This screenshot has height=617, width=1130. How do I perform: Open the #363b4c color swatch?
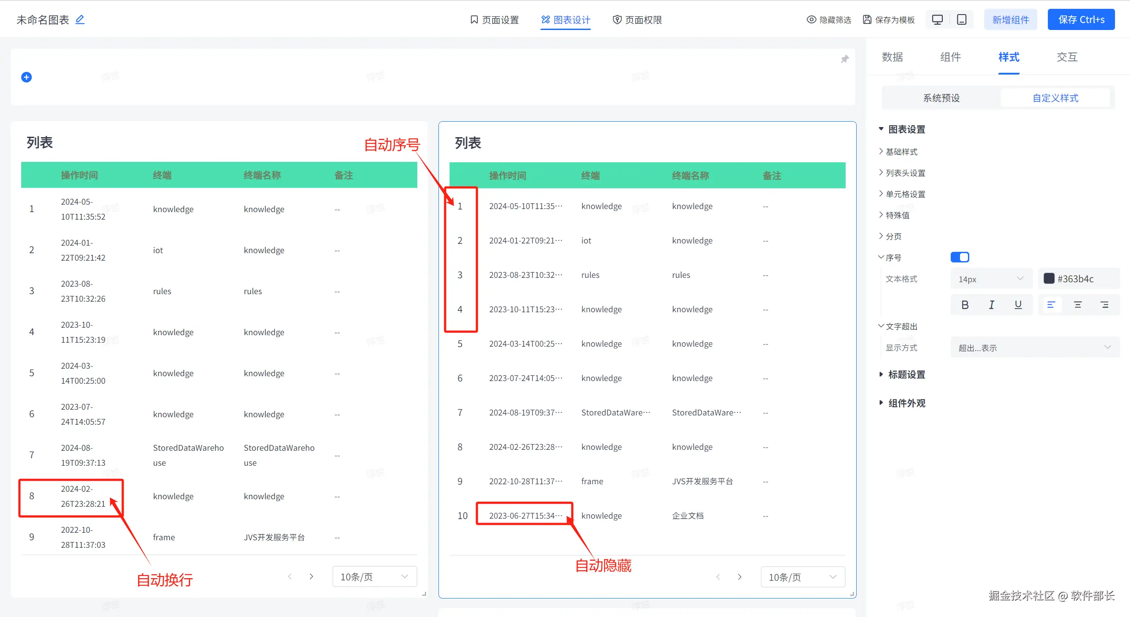coord(1049,279)
